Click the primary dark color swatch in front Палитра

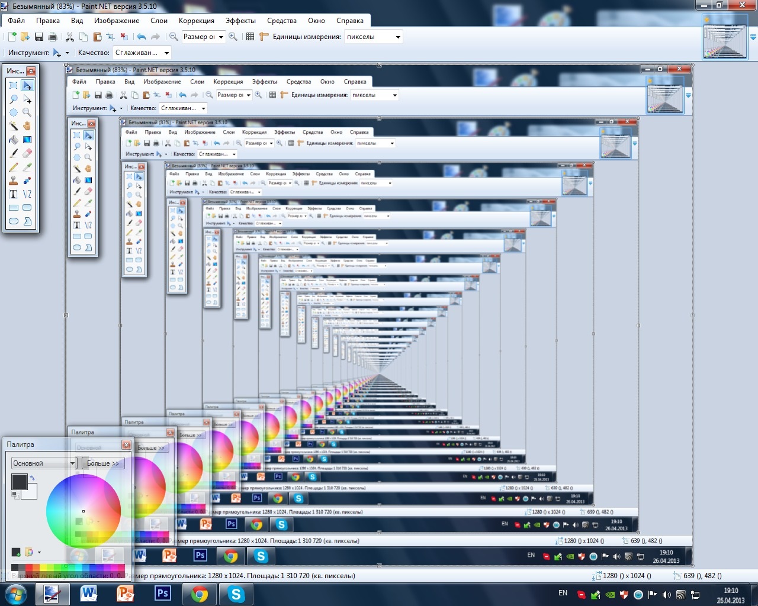[19, 482]
